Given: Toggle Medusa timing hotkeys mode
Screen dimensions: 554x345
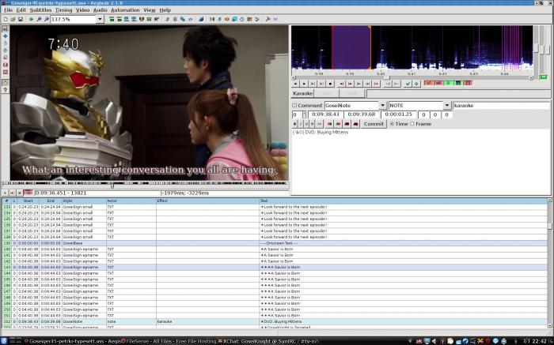Looking at the screenshot, I should pyautogui.click(x=468, y=83).
